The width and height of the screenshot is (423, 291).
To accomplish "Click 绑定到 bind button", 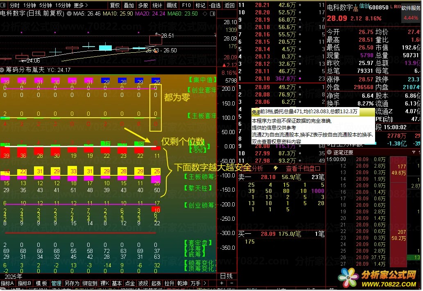I will [90, 283].
